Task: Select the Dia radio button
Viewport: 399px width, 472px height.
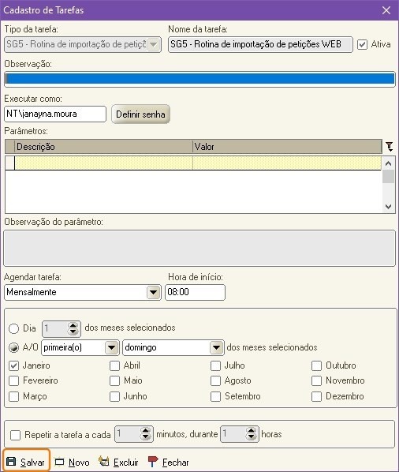Action: (14, 328)
